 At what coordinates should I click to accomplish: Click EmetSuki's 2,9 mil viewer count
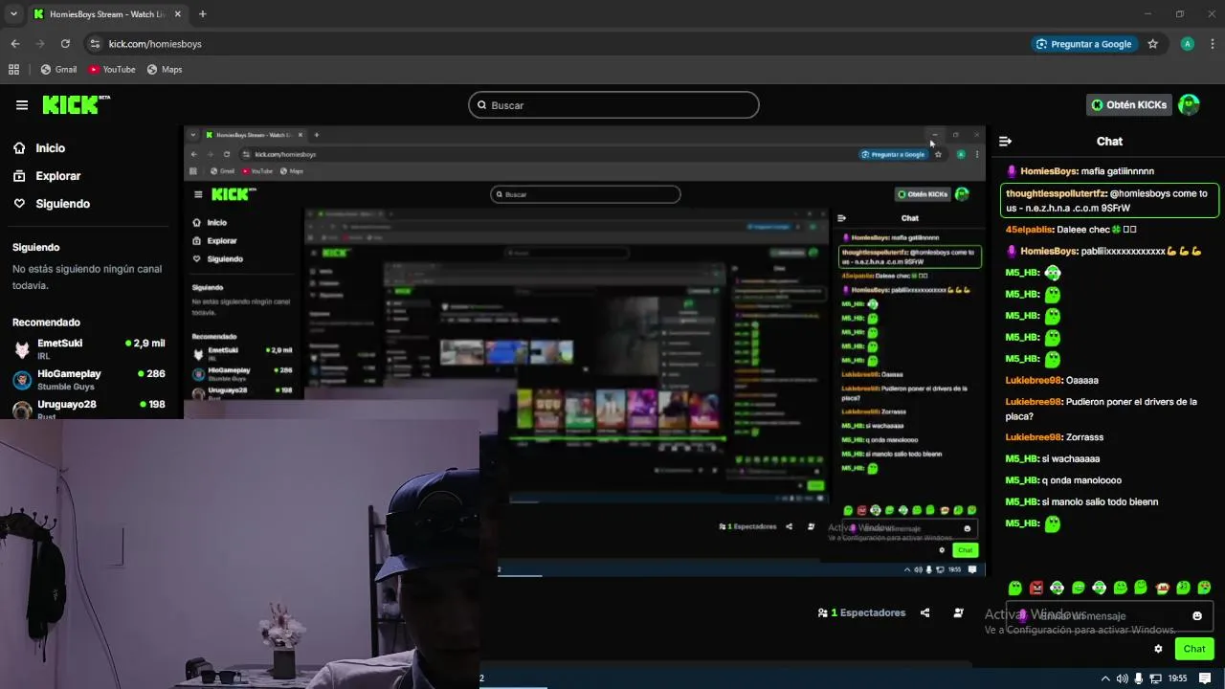[x=145, y=343]
